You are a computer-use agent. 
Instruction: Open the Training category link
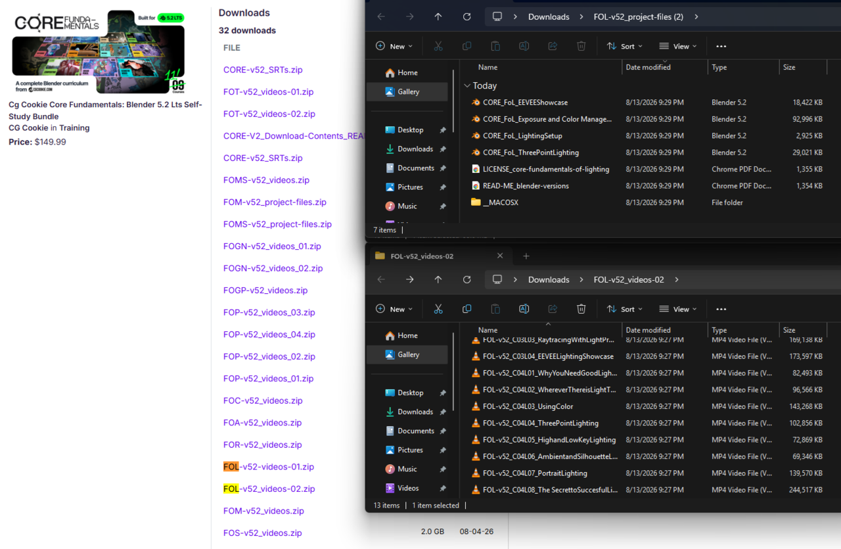(74, 128)
